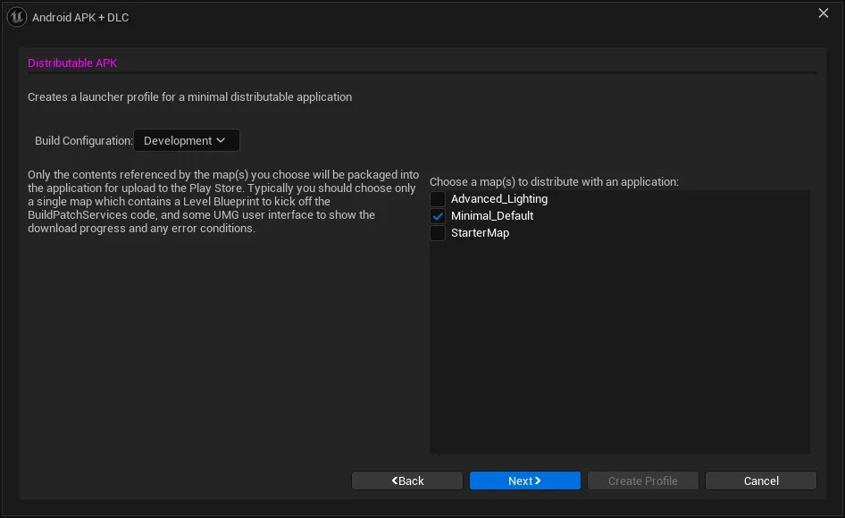This screenshot has width=845, height=518.
Task: Check the StarterMap checkbox
Action: [x=438, y=233]
